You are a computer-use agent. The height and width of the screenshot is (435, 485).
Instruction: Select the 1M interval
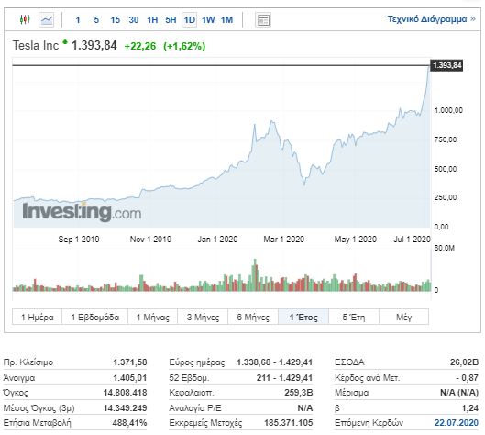pyautogui.click(x=226, y=20)
